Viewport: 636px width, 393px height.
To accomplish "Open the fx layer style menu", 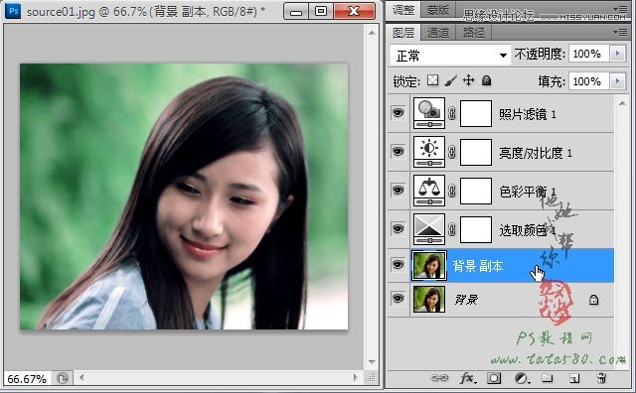I will pyautogui.click(x=468, y=378).
